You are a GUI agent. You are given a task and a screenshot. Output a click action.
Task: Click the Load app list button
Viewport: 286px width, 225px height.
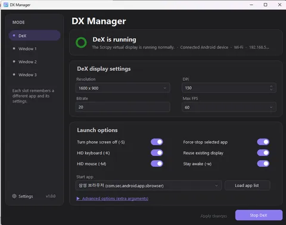(247, 185)
